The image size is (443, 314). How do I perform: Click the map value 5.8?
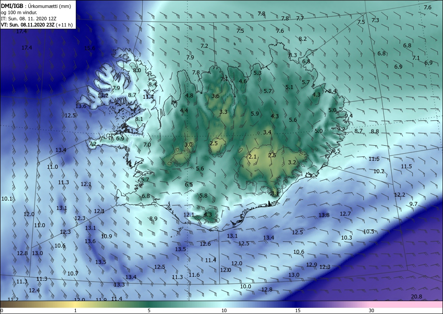203,195
